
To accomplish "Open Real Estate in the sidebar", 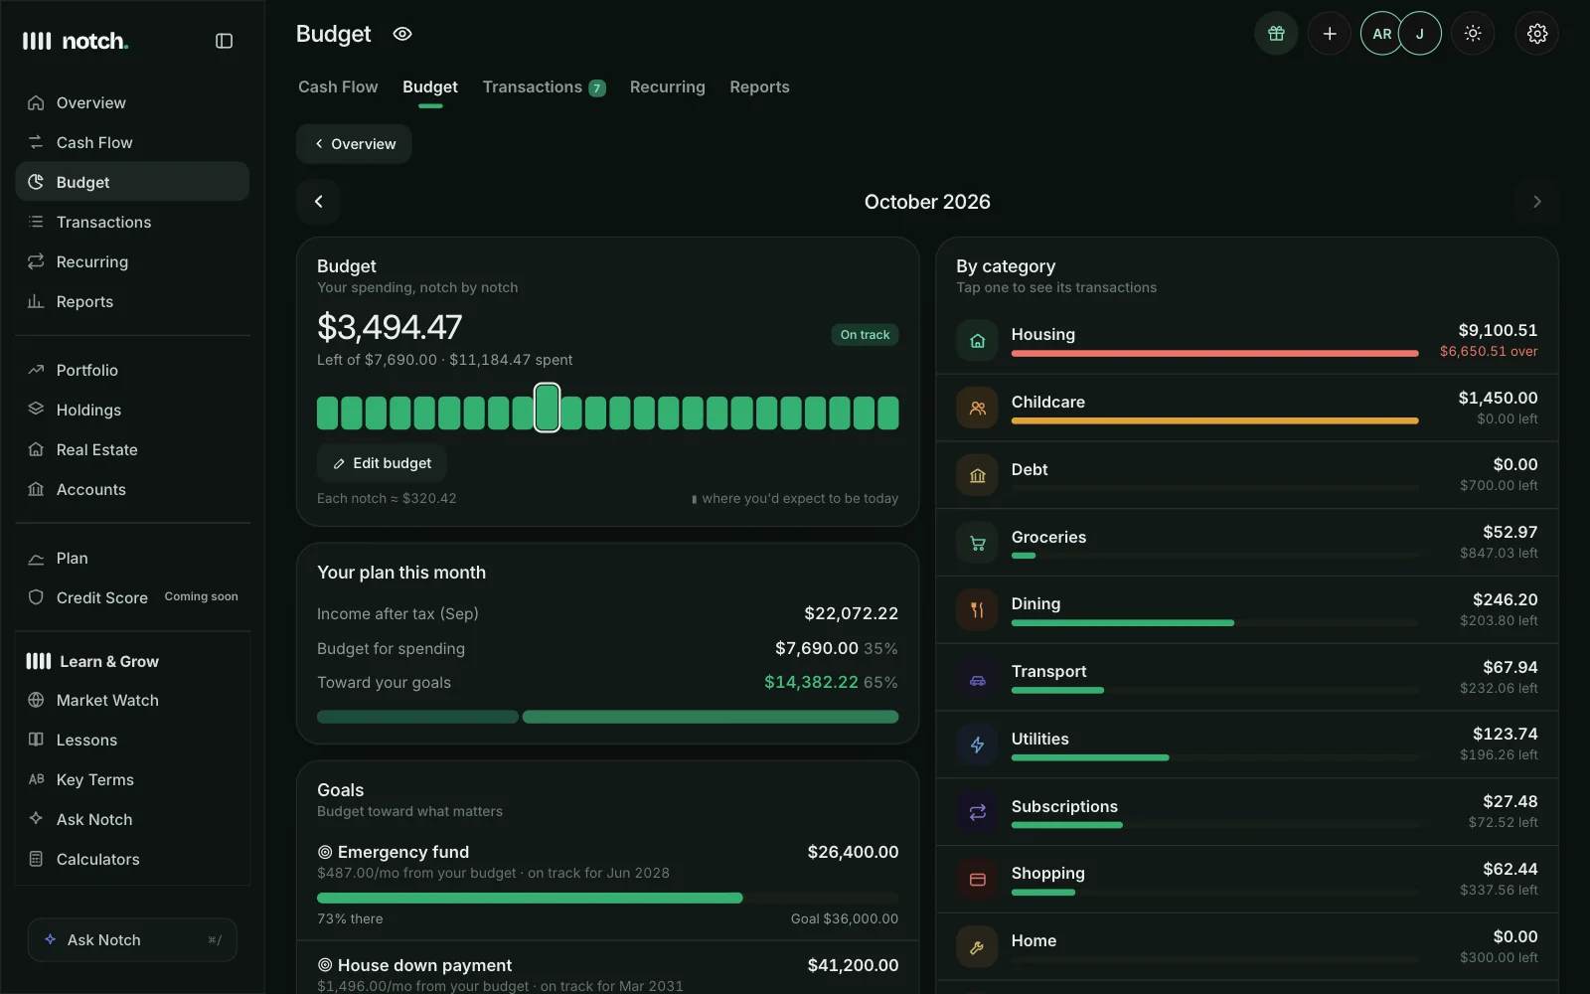I will pos(132,449).
